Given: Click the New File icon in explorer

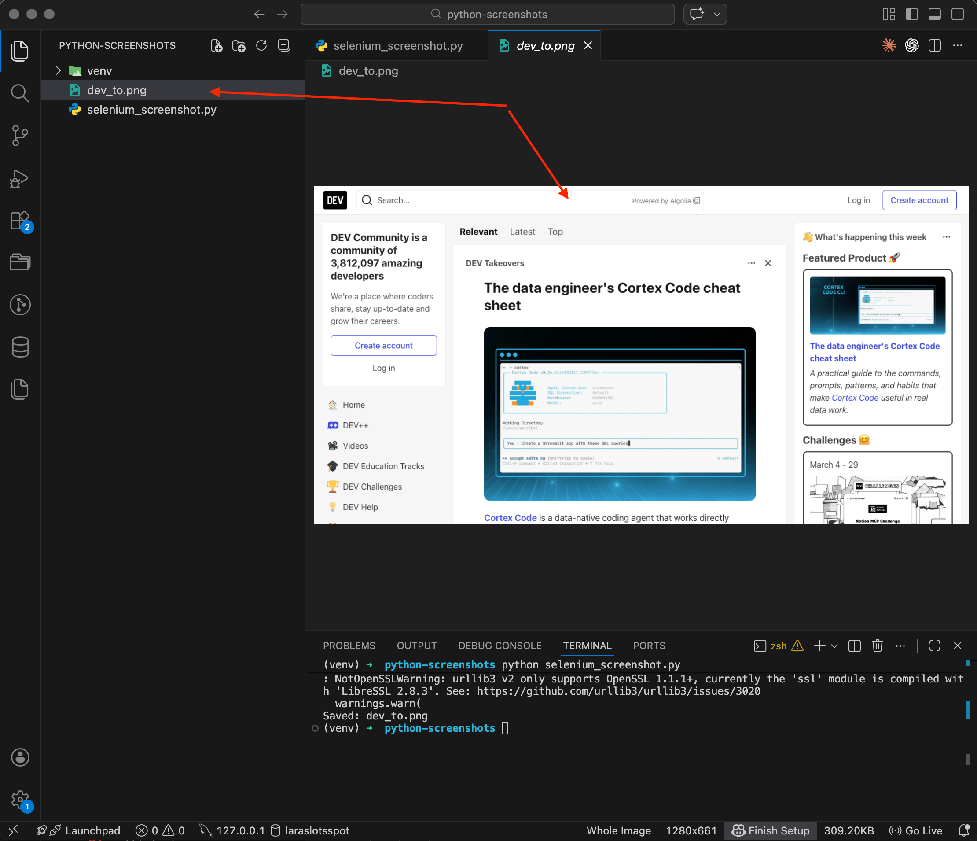Looking at the screenshot, I should coord(217,46).
